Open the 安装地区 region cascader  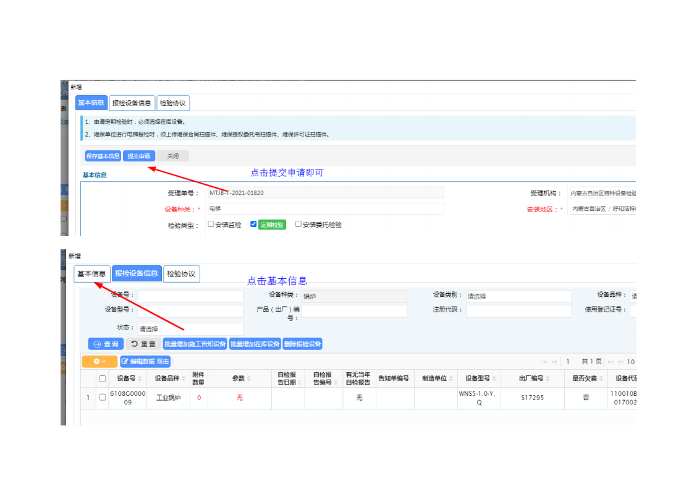603,209
